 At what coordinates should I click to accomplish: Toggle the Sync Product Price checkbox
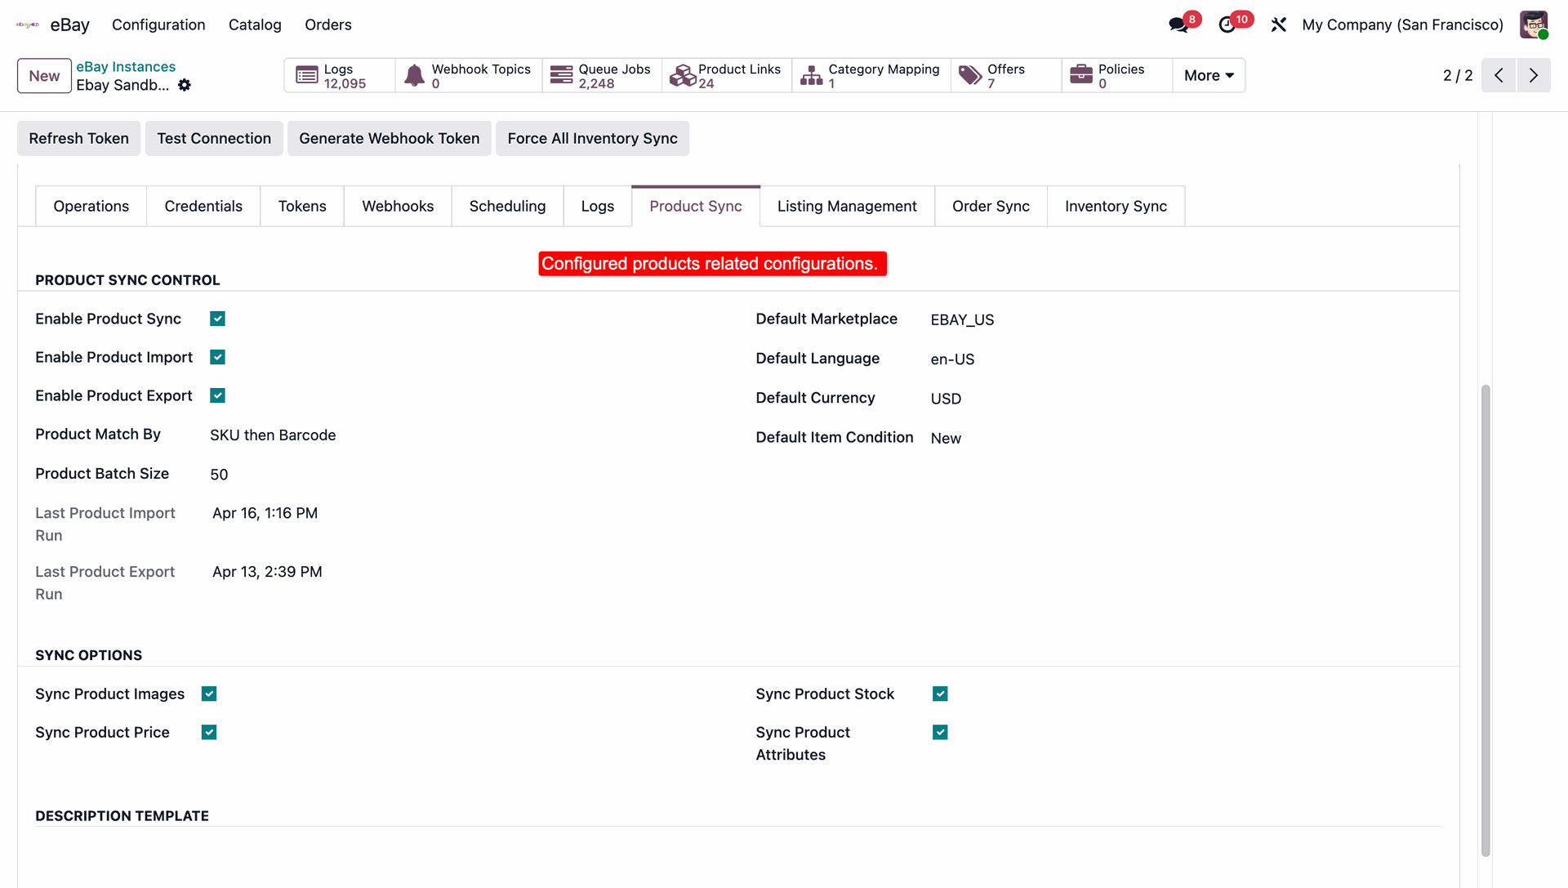tap(209, 732)
